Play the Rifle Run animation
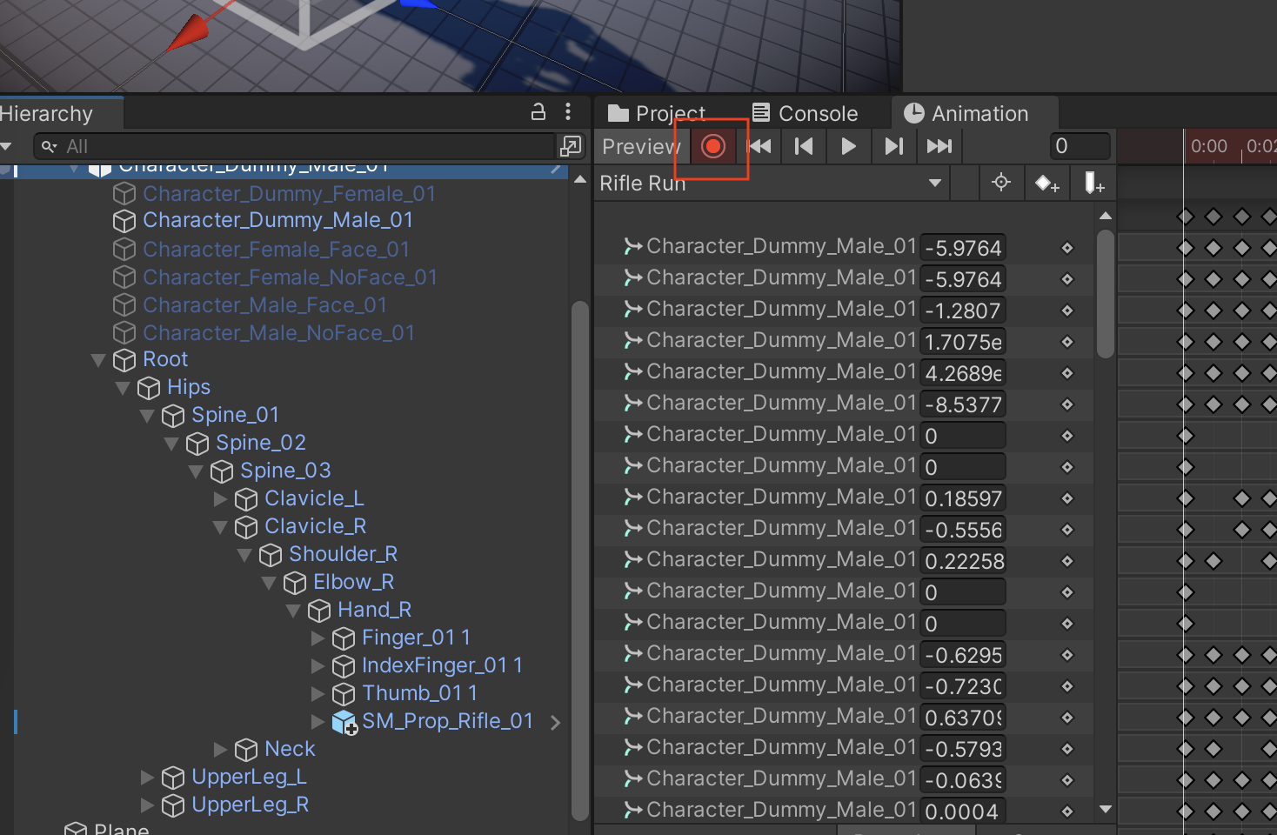This screenshot has width=1277, height=835. [x=848, y=146]
